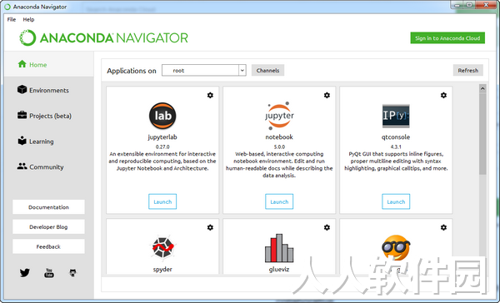Click the qtconsole version 4.3.1 text
This screenshot has width=500, height=303.
396,147
